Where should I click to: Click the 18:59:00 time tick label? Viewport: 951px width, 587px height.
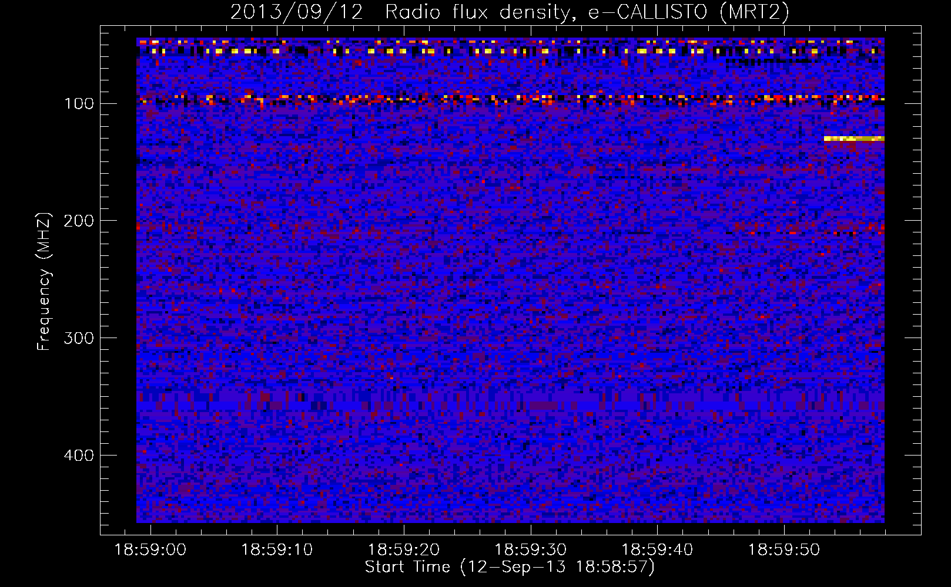point(150,550)
